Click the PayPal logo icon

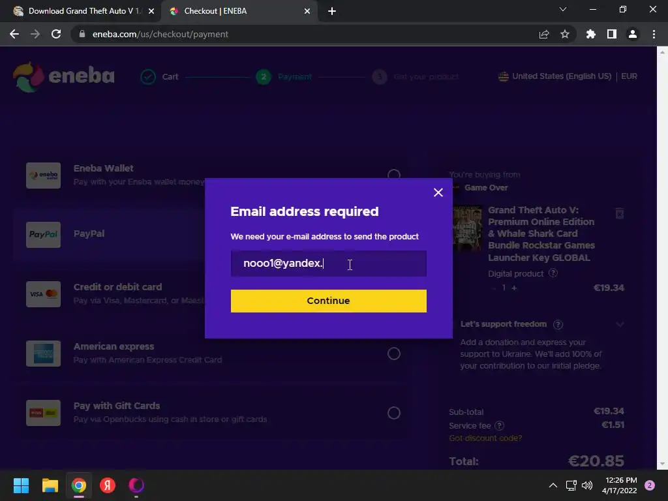[43, 234]
